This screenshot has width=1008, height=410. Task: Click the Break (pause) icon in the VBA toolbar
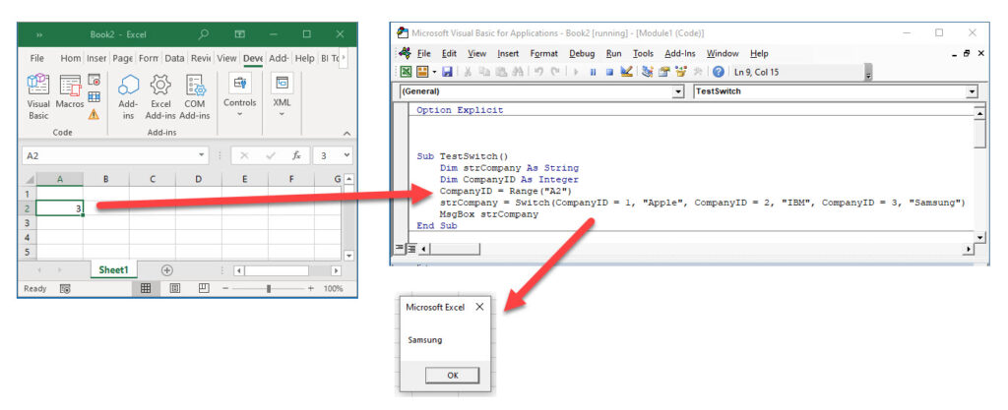[593, 72]
